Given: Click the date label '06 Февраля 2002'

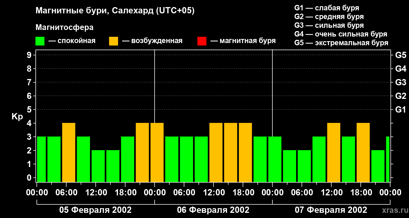Looking at the screenshot, I should click(x=213, y=210).
